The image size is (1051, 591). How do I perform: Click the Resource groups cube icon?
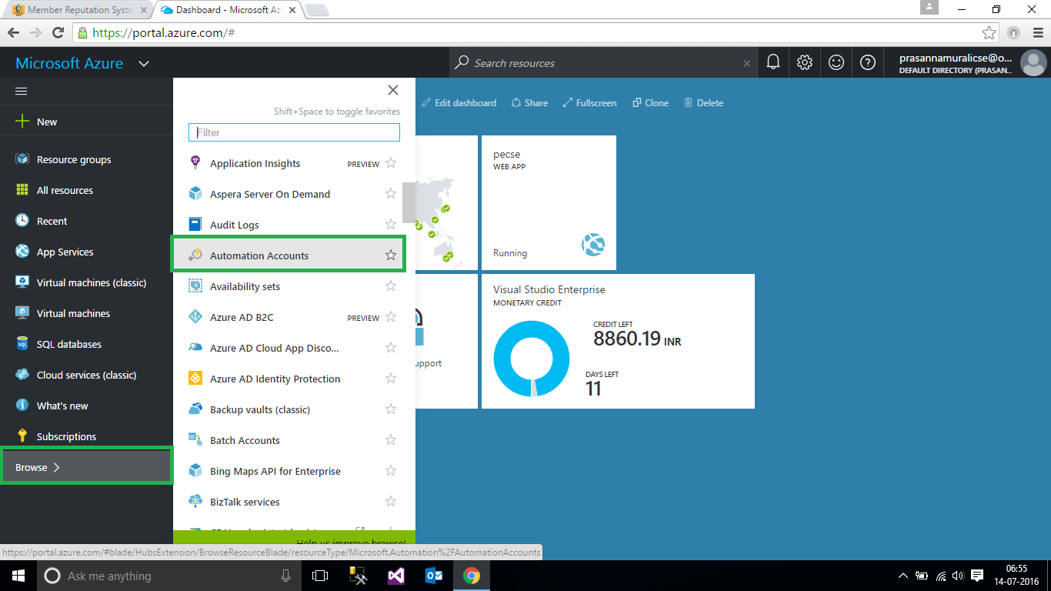(22, 159)
